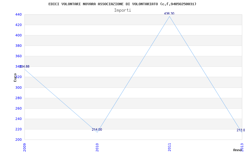245x153 pixels.
Task: Click the Anno axis title
Action: click(x=237, y=150)
